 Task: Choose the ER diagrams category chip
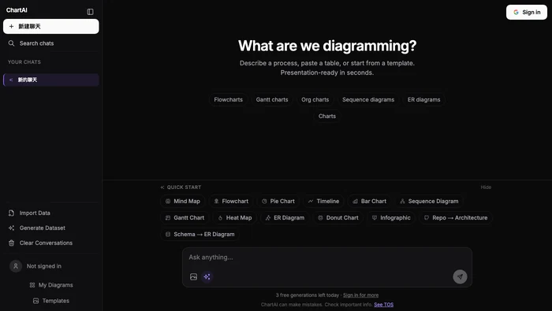point(424,99)
